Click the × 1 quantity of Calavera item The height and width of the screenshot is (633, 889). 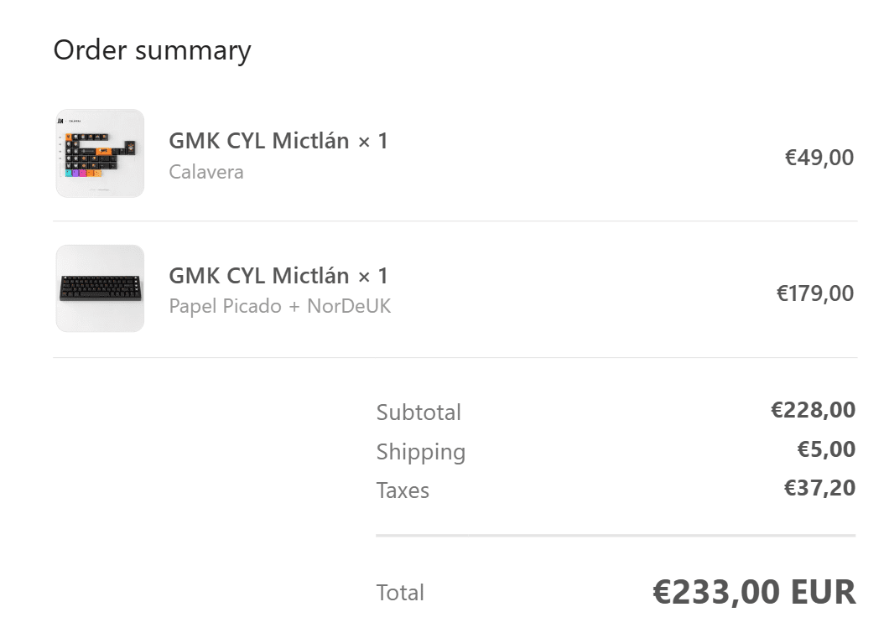pyautogui.click(x=373, y=141)
